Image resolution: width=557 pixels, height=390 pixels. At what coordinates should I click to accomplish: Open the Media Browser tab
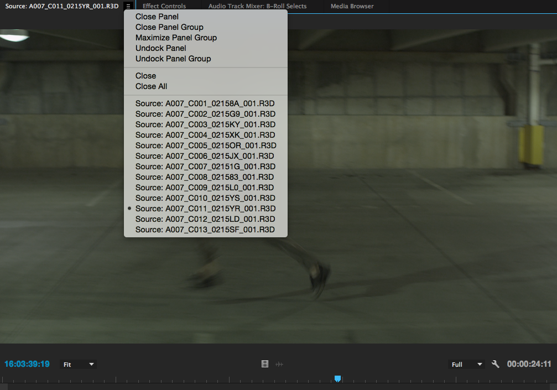pyautogui.click(x=352, y=6)
